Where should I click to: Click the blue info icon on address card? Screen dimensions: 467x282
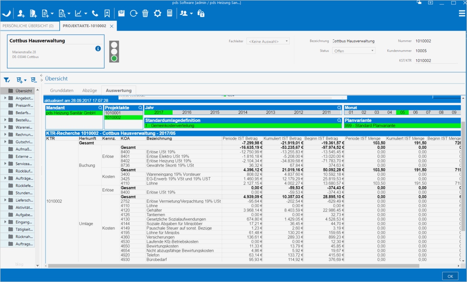(98, 49)
